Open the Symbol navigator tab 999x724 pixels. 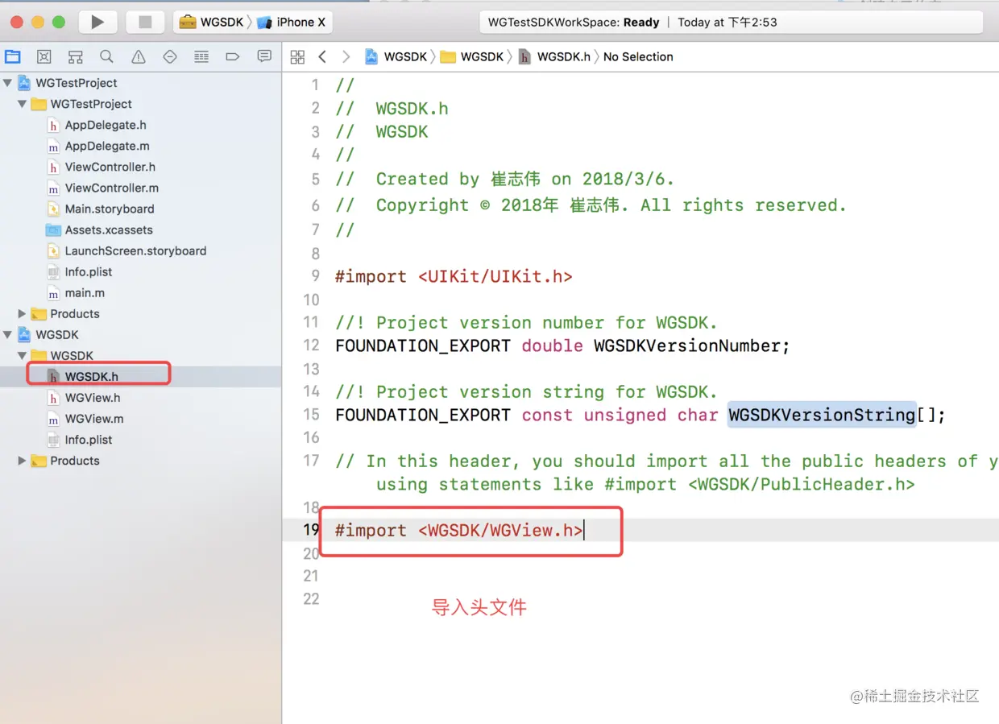click(x=76, y=56)
